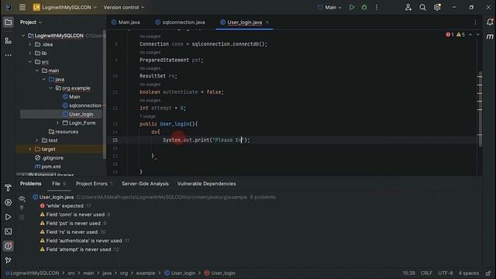This screenshot has height=279, width=496.
Task: Open the Project view dropdown
Action: pyautogui.click(x=31, y=22)
